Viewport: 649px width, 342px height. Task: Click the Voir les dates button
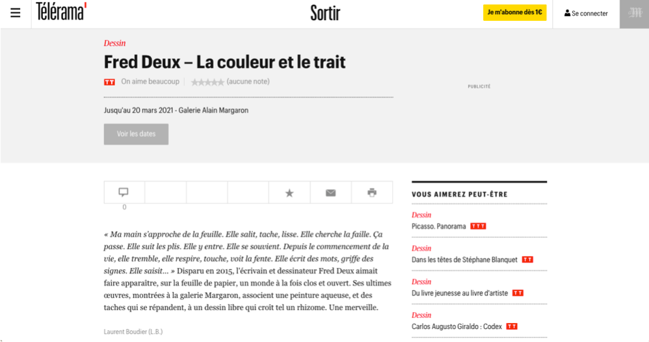pyautogui.click(x=136, y=134)
